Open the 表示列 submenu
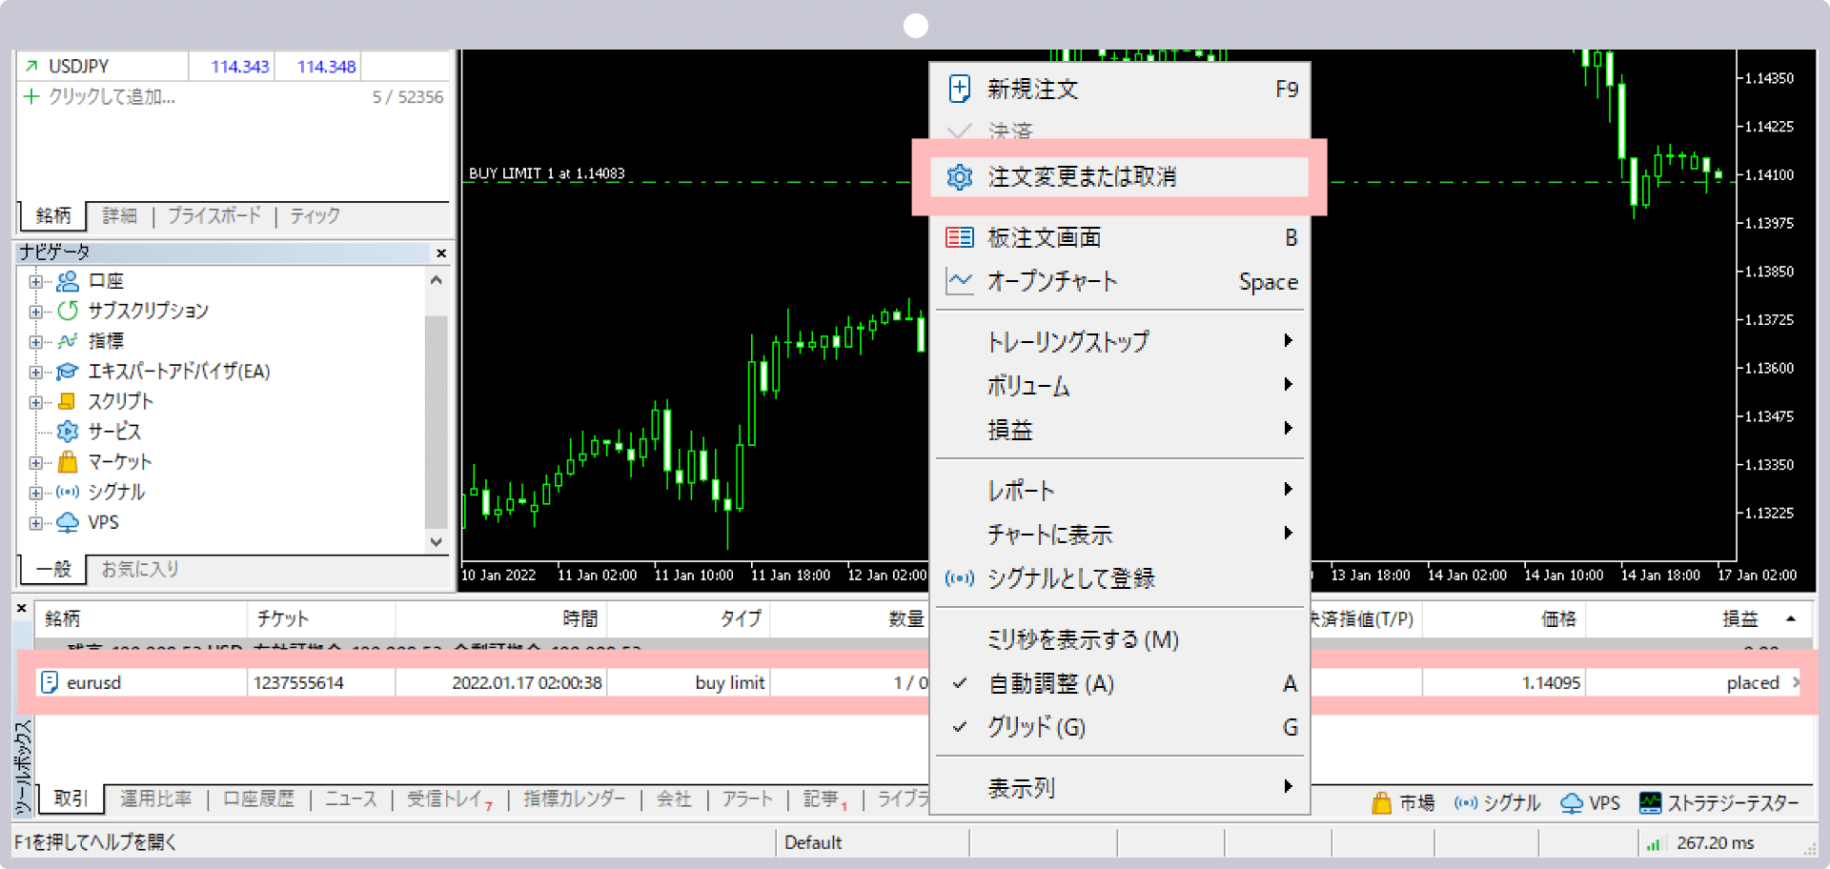The width and height of the screenshot is (1830, 869). pyautogui.click(x=1120, y=787)
